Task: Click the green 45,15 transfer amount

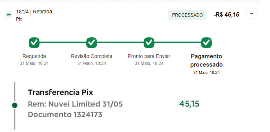Action: [189, 104]
